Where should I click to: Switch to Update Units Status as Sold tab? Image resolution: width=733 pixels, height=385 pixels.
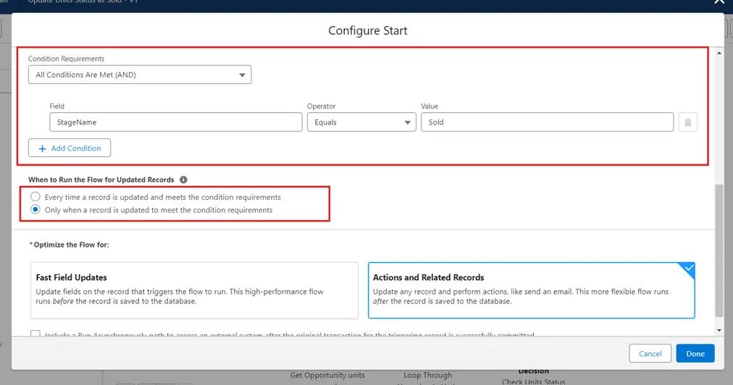83,3
